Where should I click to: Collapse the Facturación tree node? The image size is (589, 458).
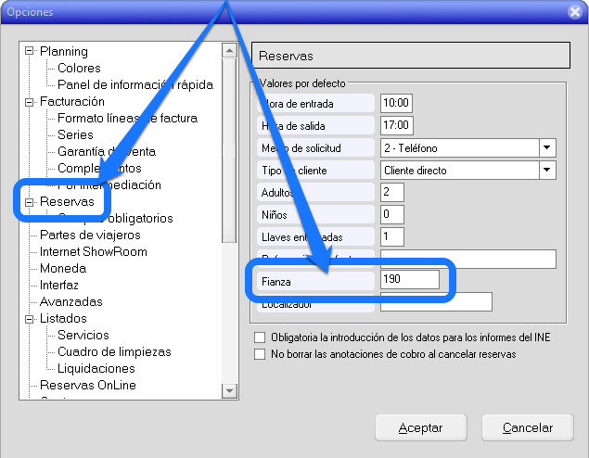pos(30,102)
